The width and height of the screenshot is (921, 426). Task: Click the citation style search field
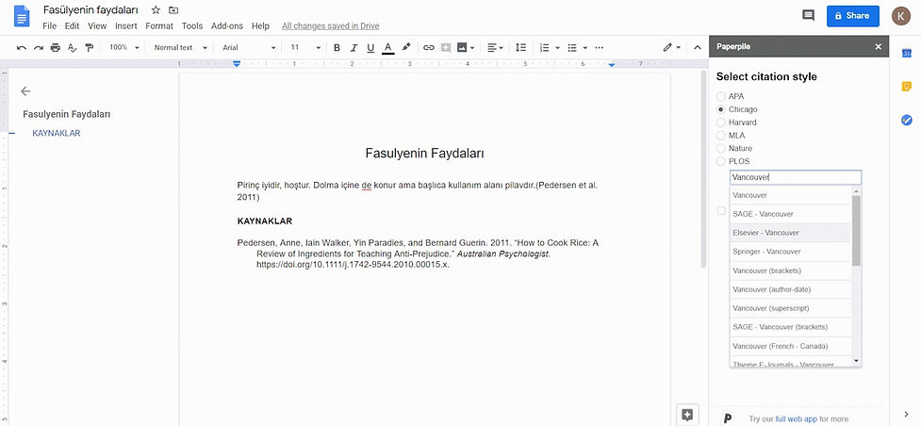click(x=796, y=177)
